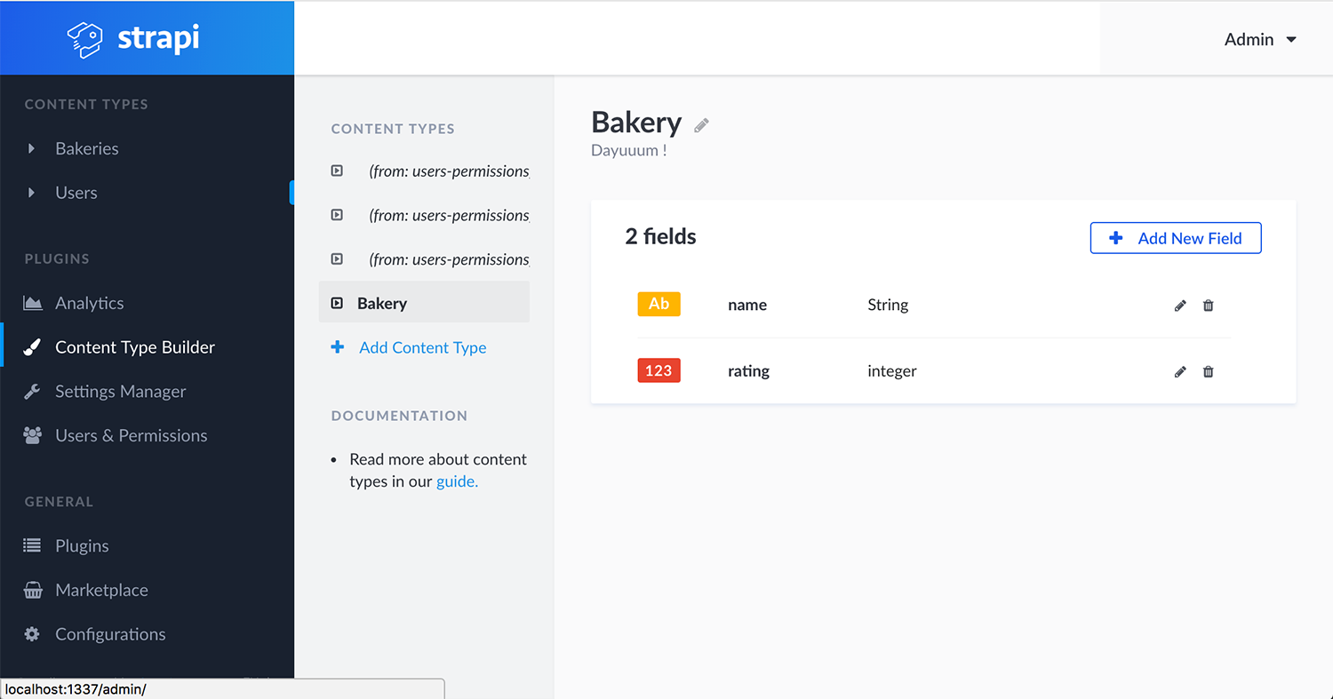Click the Add New Field button
This screenshot has width=1333, height=699.
[1175, 238]
